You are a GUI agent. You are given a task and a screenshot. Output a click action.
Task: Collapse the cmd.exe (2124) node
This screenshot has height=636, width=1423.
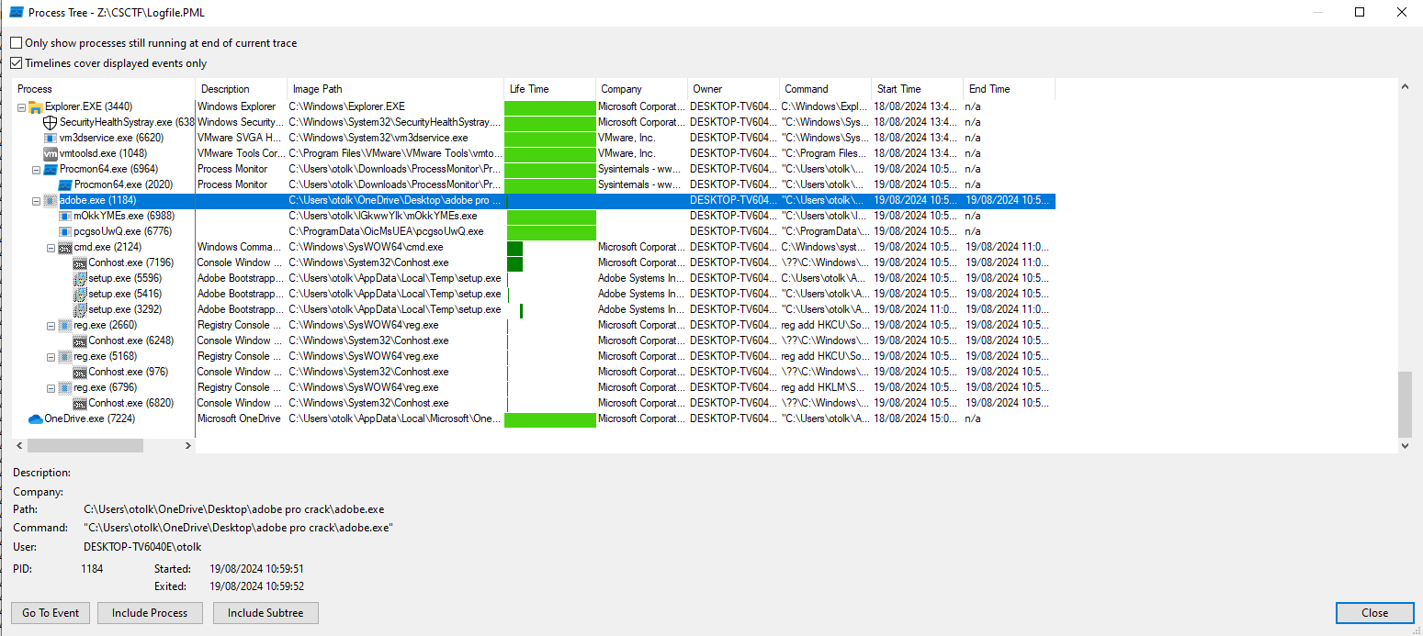(51, 248)
